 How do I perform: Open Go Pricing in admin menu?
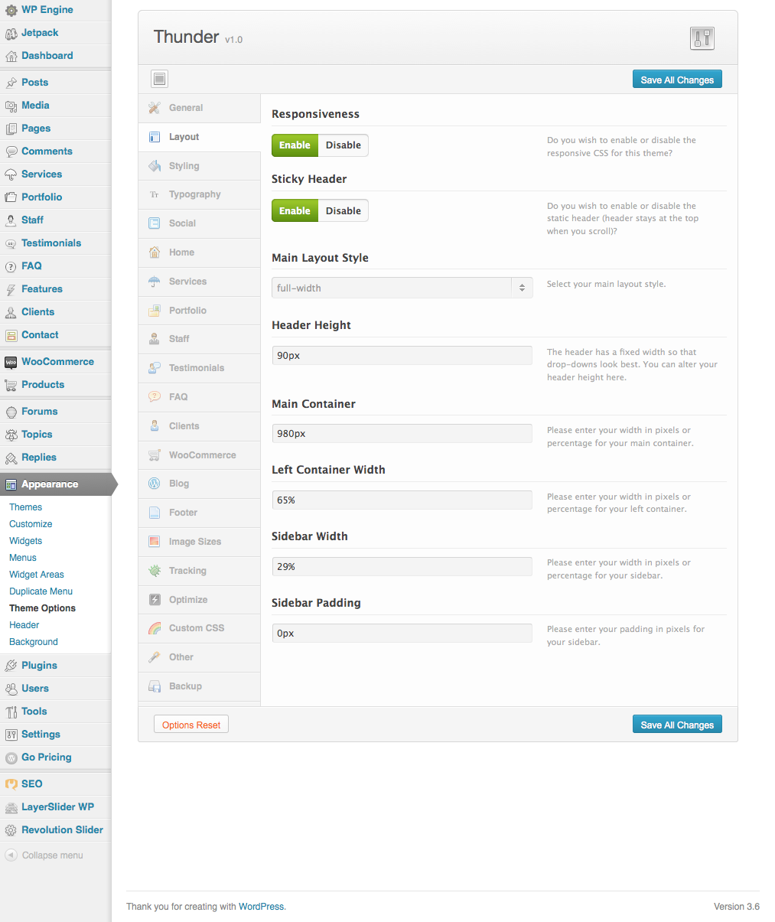(x=55, y=757)
